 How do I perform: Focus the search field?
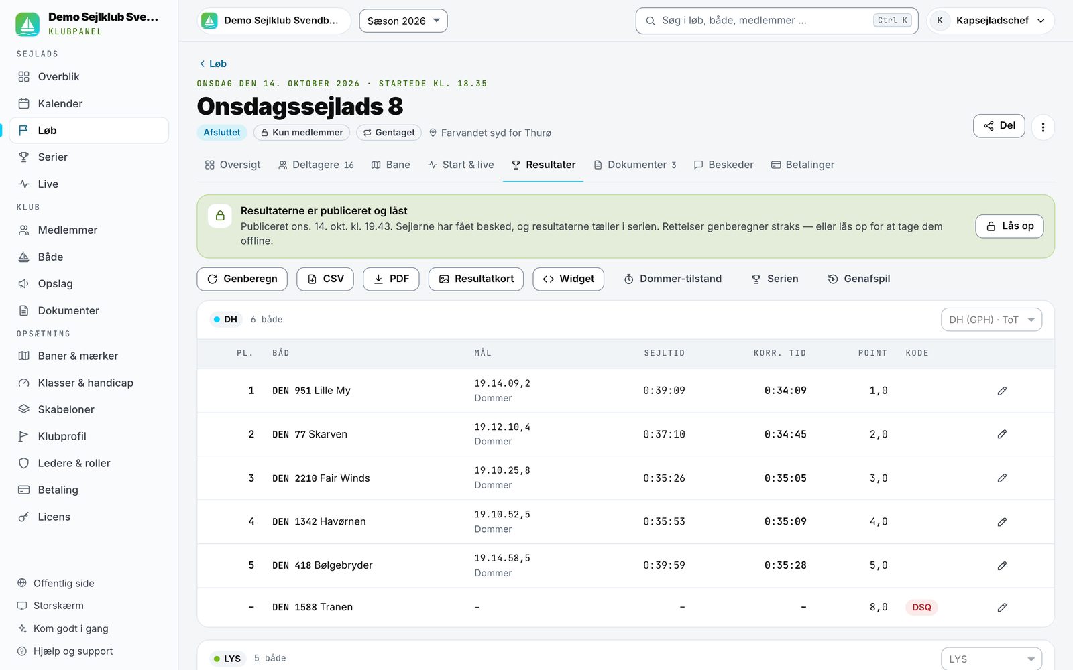777,21
